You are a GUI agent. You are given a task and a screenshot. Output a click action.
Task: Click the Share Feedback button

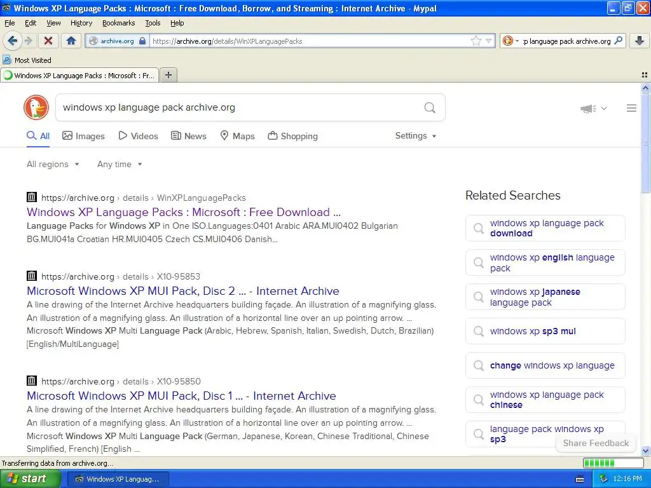coord(596,443)
